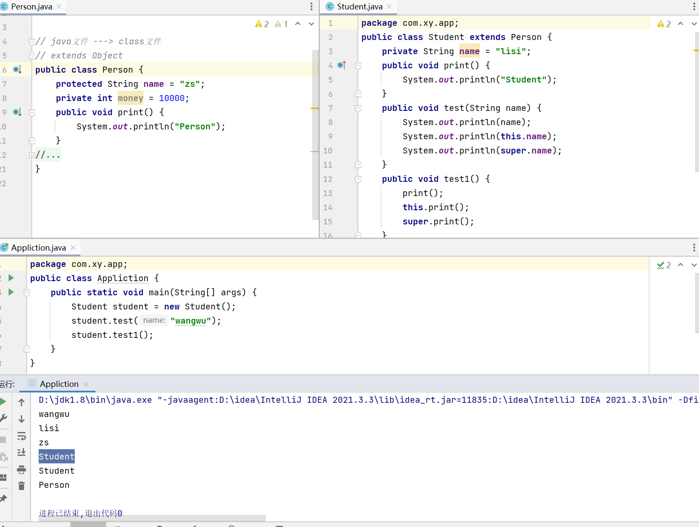Collapse the '// java文件' comment fold

pyautogui.click(x=32, y=42)
